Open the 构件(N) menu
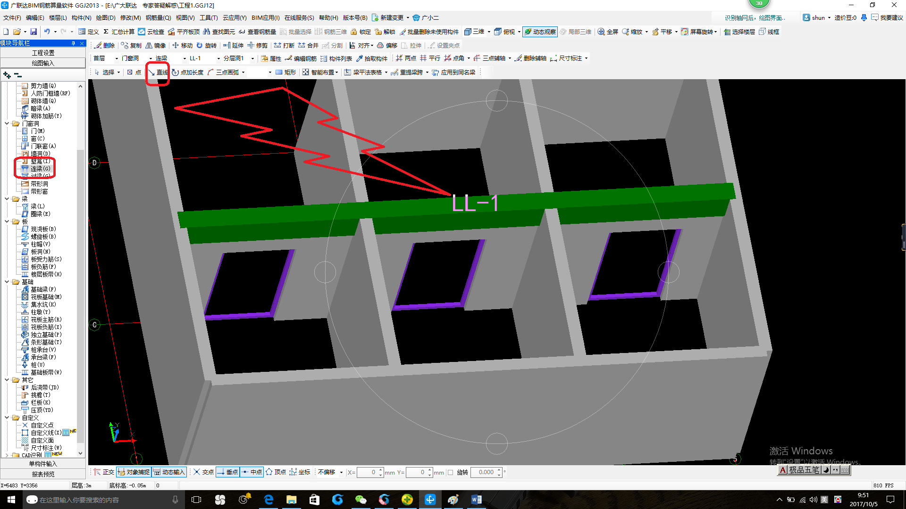906x509 pixels. [81, 18]
